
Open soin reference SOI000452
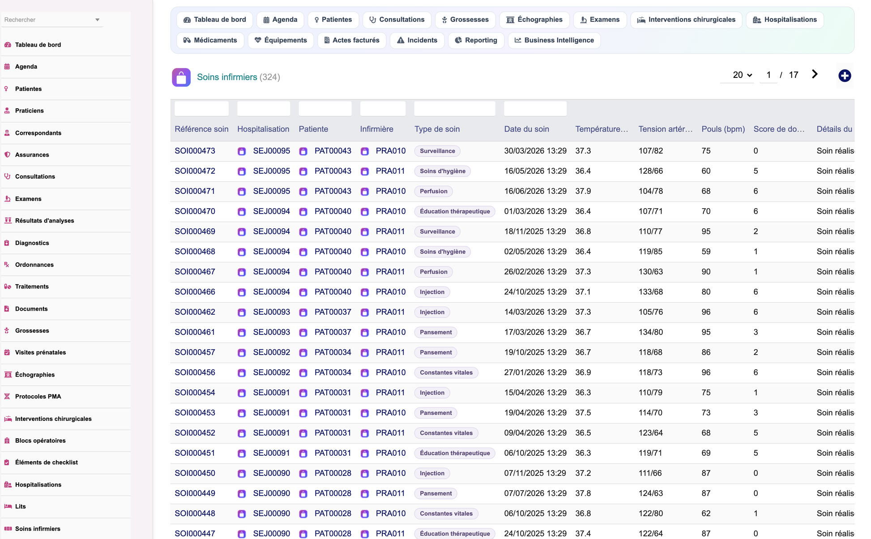pyautogui.click(x=195, y=433)
